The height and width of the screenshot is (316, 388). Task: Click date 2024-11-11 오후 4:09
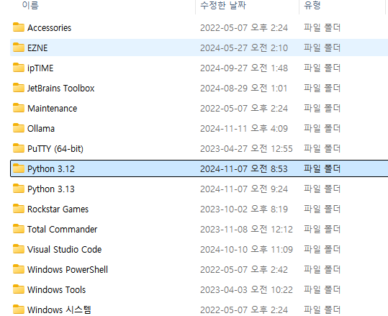[x=244, y=128]
